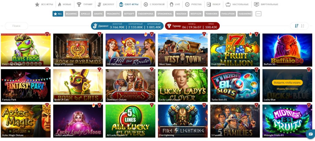Click the trophy icon in red tournament banner
Viewport: 315px width, 141px height.
tap(169, 26)
